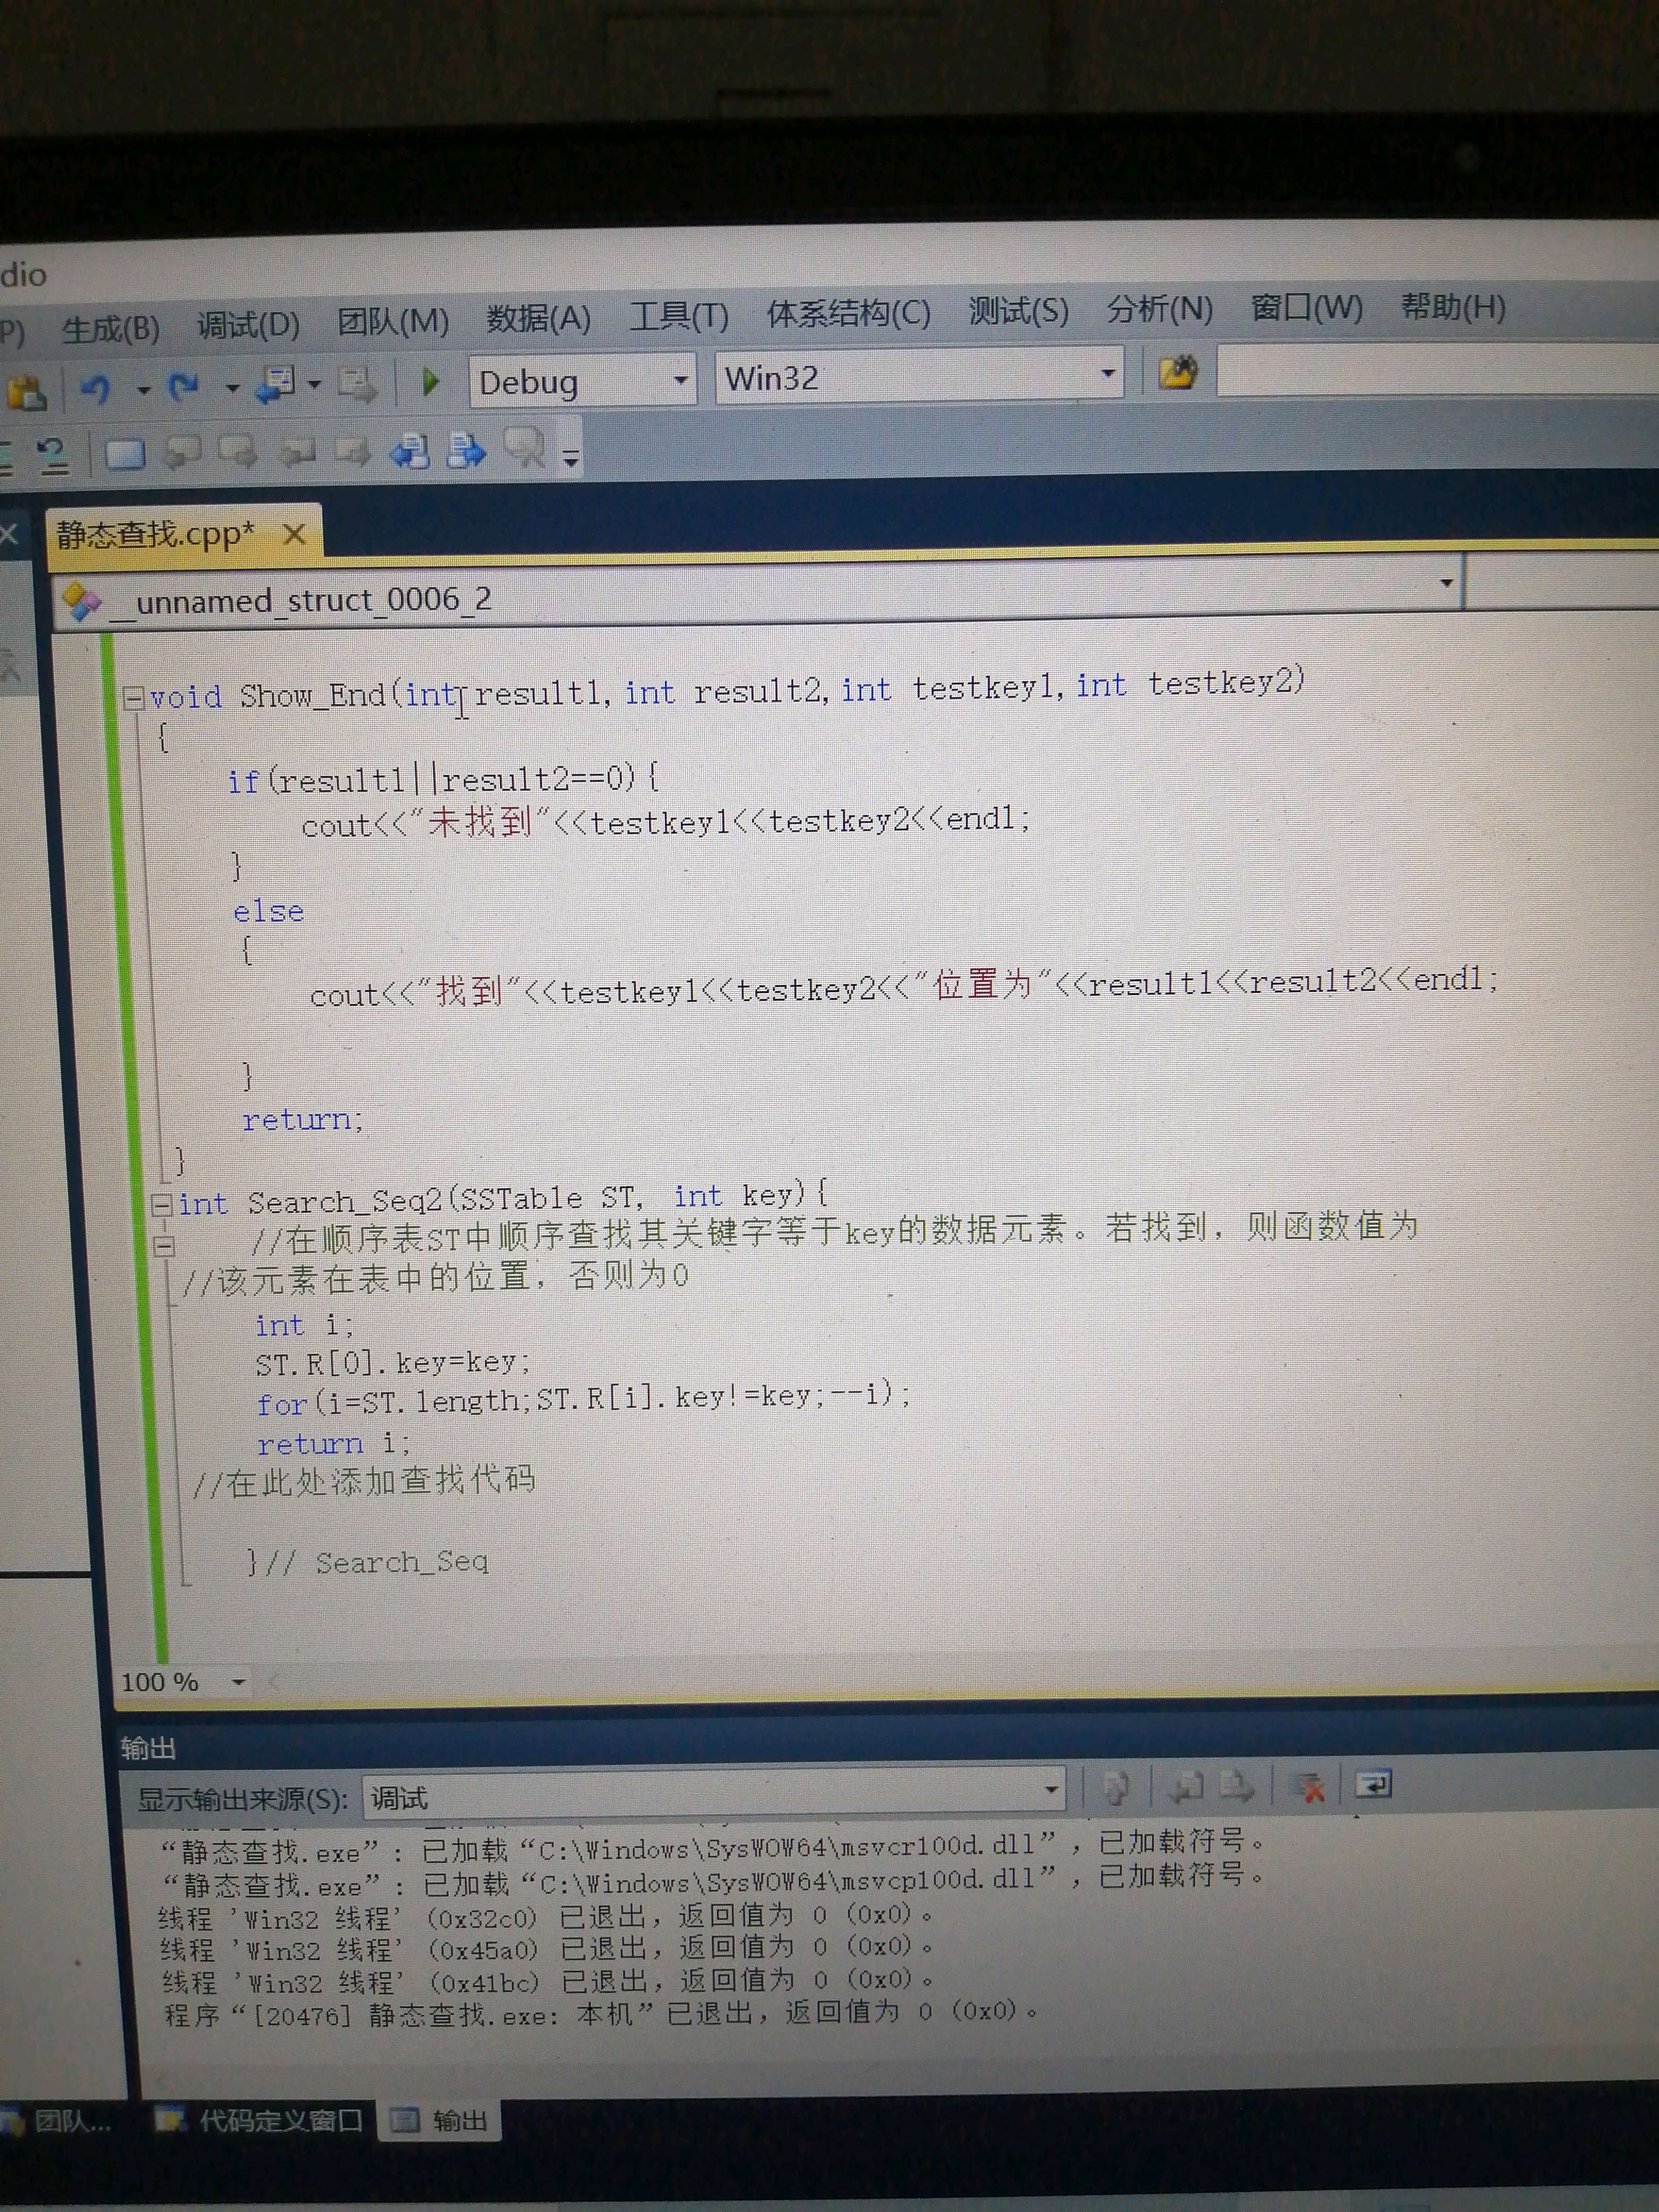Go to the next bookmark icon
This screenshot has height=2212, width=1659.
tap(238, 452)
